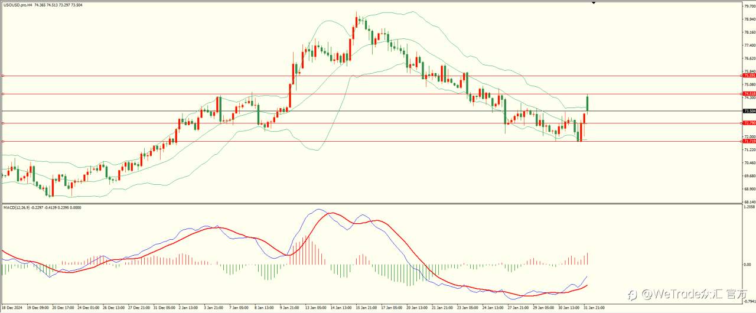Viewport: 756px width, 313px height.
Task: Click the 72.790 red price label
Action: [749, 123]
